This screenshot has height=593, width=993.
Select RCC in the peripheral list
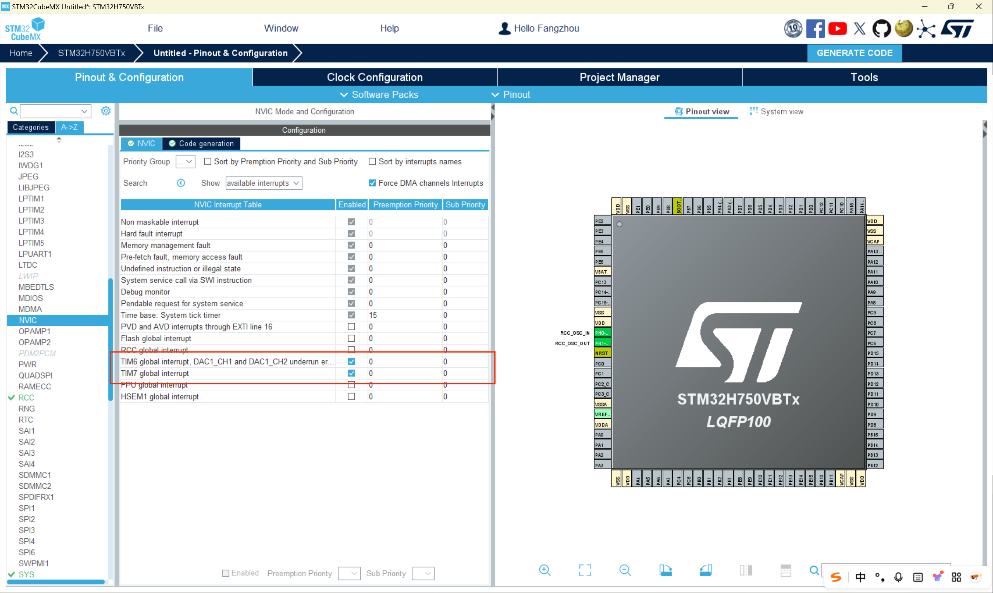26,398
